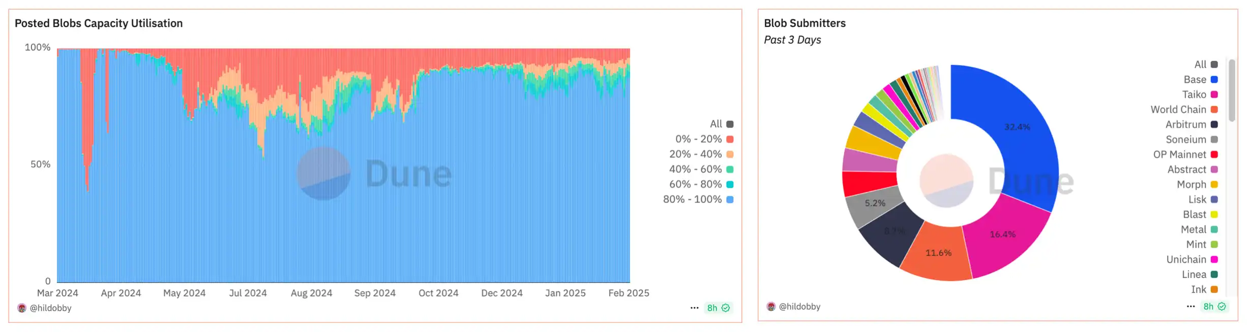Image resolution: width=1250 pixels, height=332 pixels.
Task: Click the refresh check icon on Posted Blobs chart
Action: pos(726,308)
